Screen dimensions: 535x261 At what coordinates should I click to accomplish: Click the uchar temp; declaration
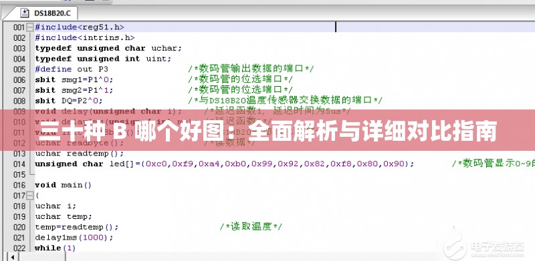(64, 217)
